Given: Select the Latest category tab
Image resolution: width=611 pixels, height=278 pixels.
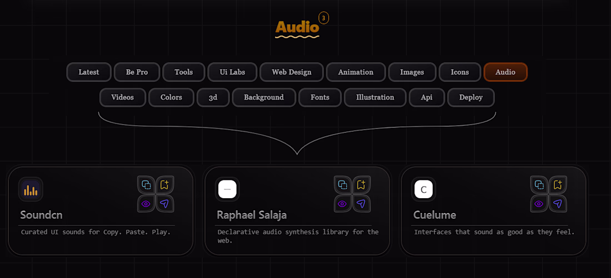Looking at the screenshot, I should 89,72.
